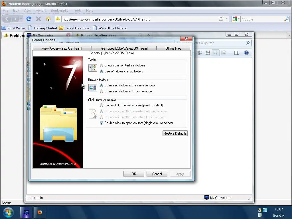Click the folder artwork image in dialog
Screen dimensions: 292x219
click(x=58, y=112)
